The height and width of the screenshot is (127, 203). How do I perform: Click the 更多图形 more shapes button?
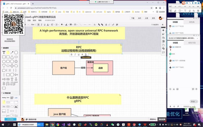point(10,119)
